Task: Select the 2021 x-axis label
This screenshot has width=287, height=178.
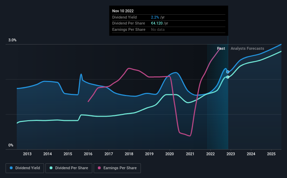Action: [190, 154]
